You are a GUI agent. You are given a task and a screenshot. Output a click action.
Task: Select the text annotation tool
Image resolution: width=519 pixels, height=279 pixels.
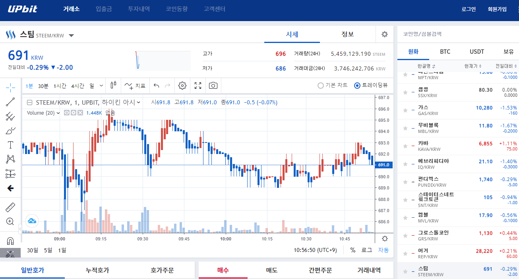pyautogui.click(x=11, y=145)
